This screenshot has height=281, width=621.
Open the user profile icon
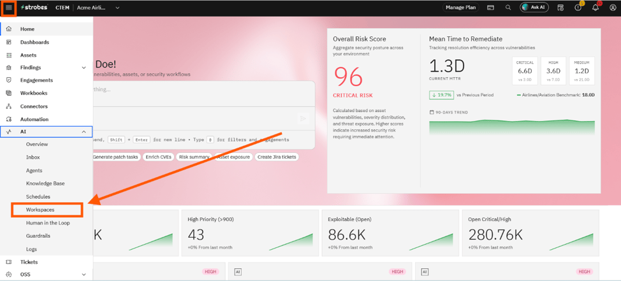pos(613,8)
